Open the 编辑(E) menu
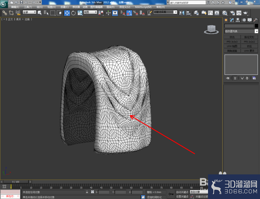The width and height of the screenshot is (260, 199). click(15, 7)
